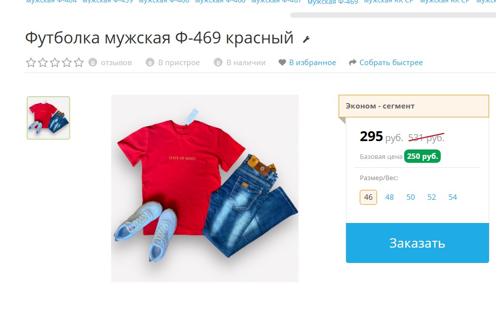
Task: Rate the product with third star
Action: click(55, 63)
